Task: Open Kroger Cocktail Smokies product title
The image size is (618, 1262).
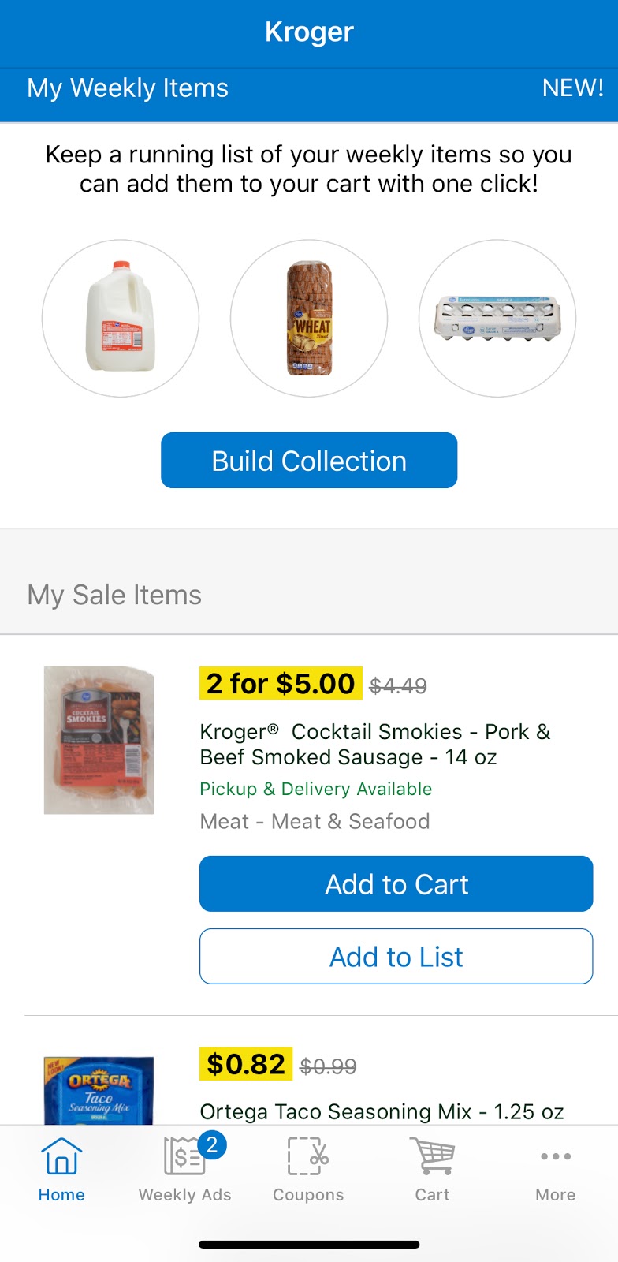Action: click(375, 744)
